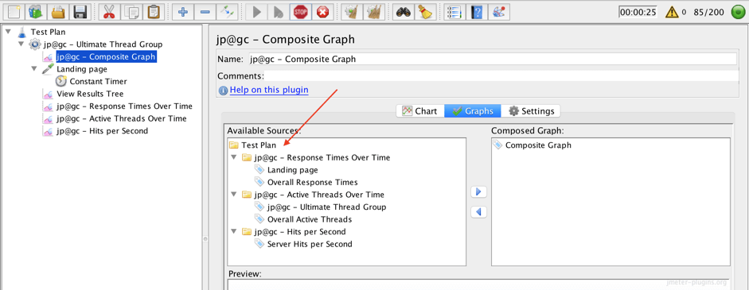This screenshot has width=749, height=290.
Task: Switch to the Graphs tab
Action: 473,111
